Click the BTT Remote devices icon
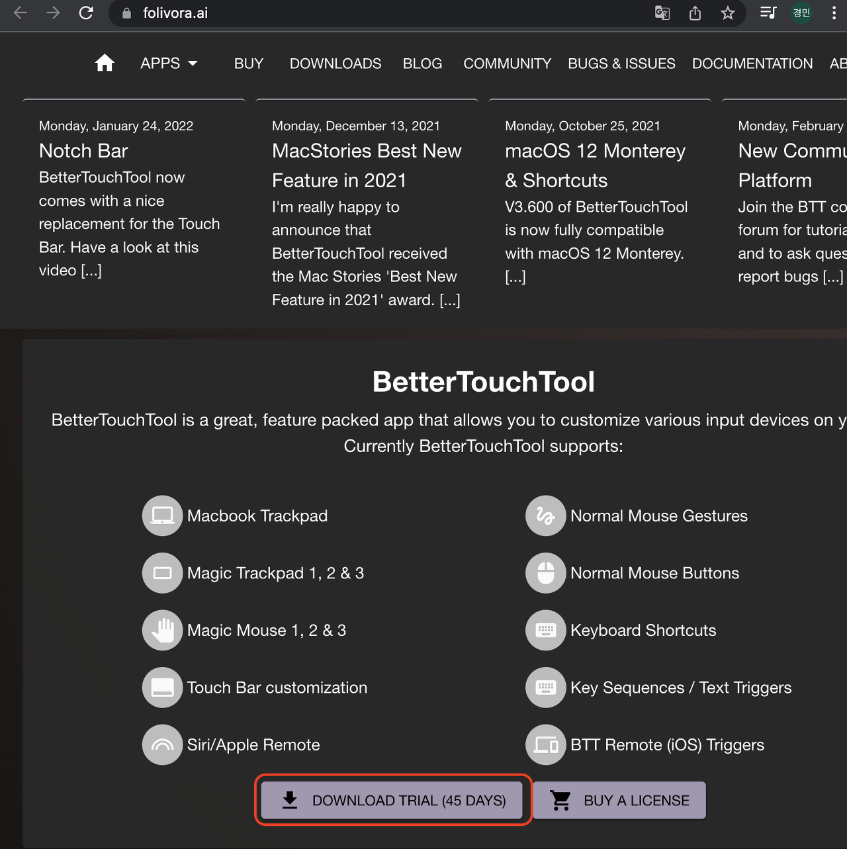The width and height of the screenshot is (847, 849). coord(545,744)
